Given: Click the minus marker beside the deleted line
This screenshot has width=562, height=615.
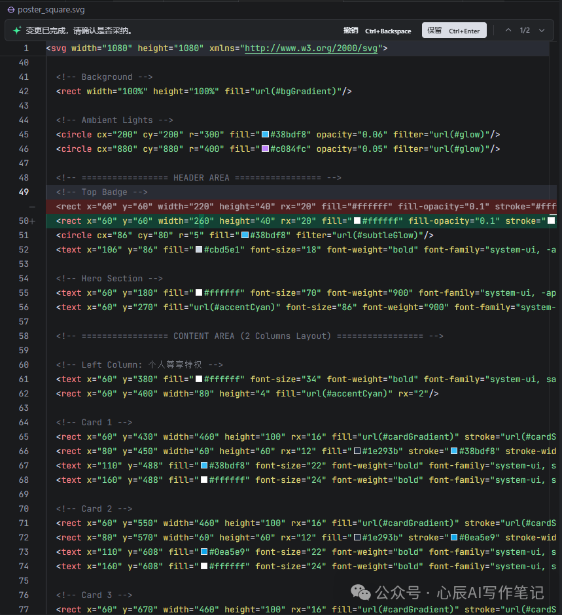Looking at the screenshot, I should (x=32, y=206).
